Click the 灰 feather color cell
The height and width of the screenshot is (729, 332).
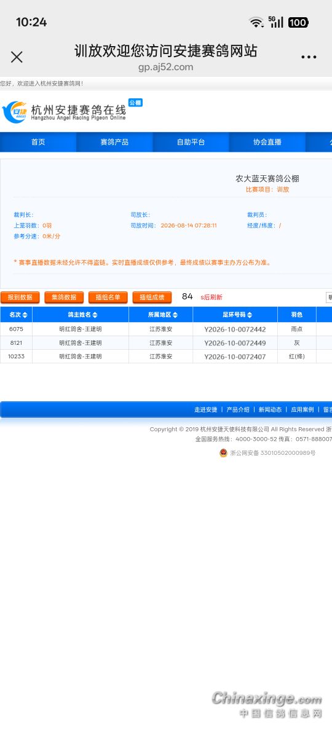point(297,342)
